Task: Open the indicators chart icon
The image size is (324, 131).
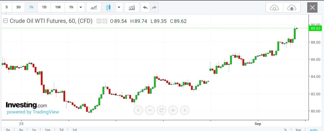Action: point(132,8)
